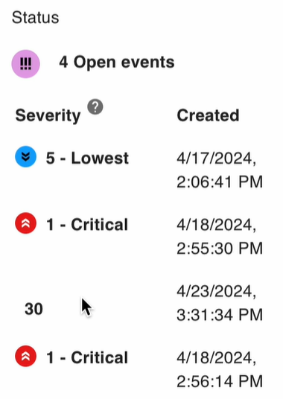Click the 4/23/2024 created date
This screenshot has width=283, height=399.
coord(217,292)
